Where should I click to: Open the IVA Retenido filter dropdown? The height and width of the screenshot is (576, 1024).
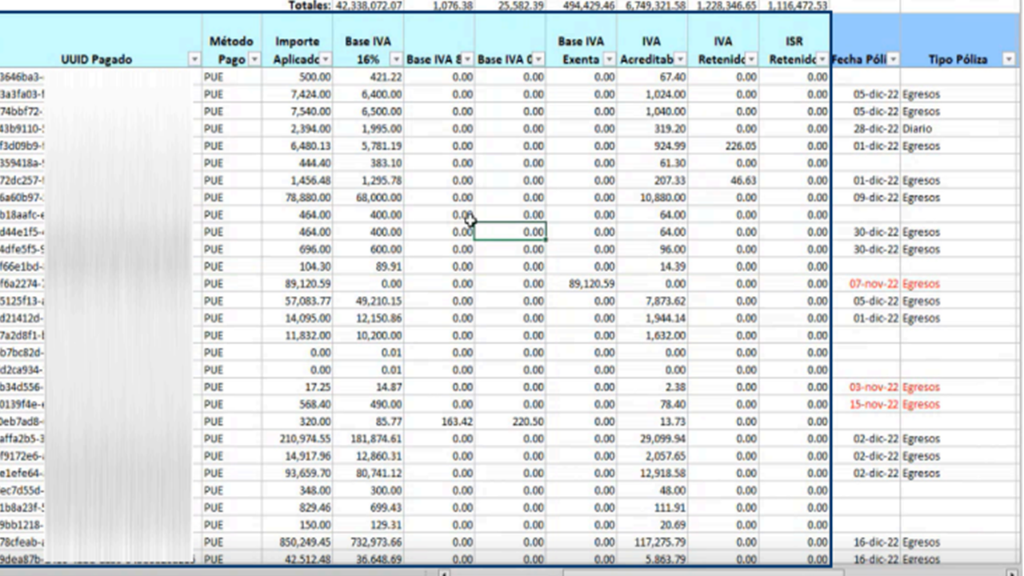click(750, 59)
